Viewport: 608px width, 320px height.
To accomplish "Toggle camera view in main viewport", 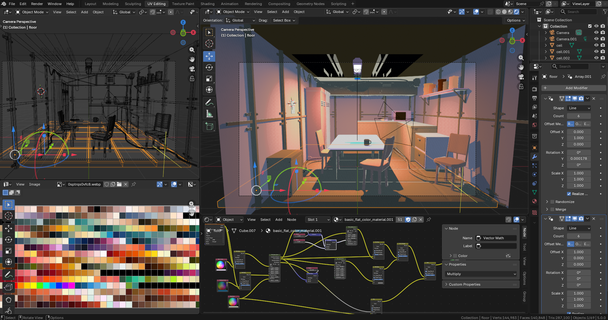I will (x=521, y=77).
